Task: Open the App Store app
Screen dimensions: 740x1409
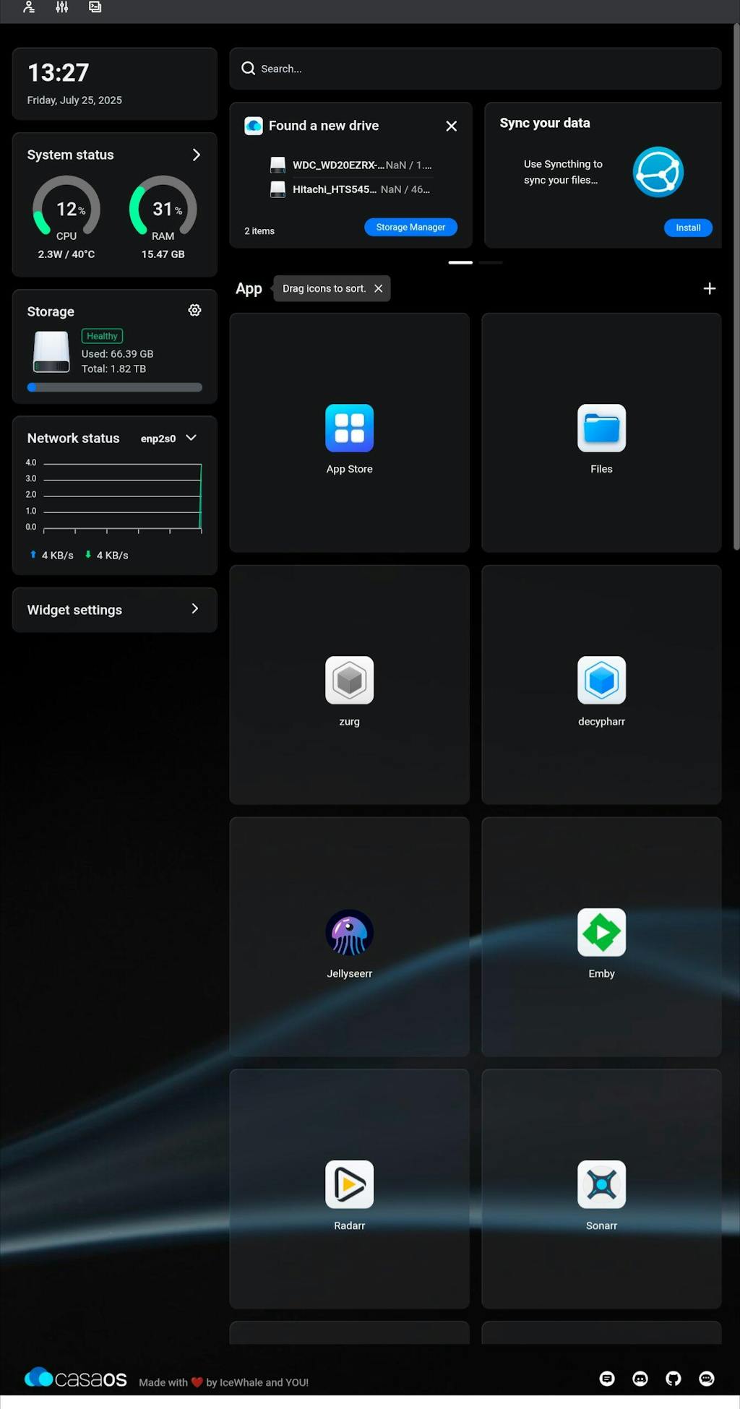Action: (x=349, y=428)
